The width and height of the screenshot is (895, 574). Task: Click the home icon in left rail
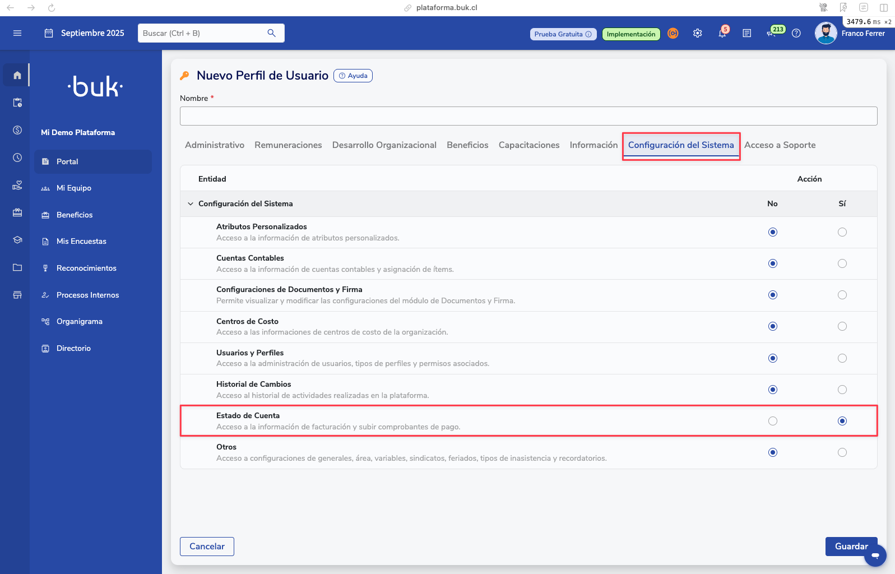17,75
